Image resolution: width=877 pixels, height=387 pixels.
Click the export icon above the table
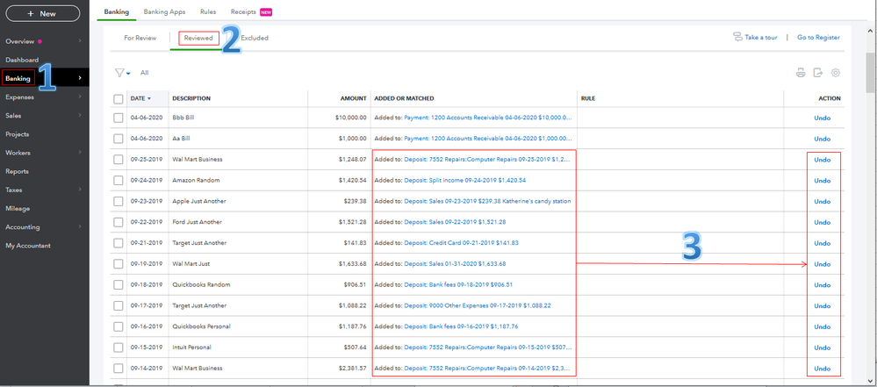pos(818,73)
